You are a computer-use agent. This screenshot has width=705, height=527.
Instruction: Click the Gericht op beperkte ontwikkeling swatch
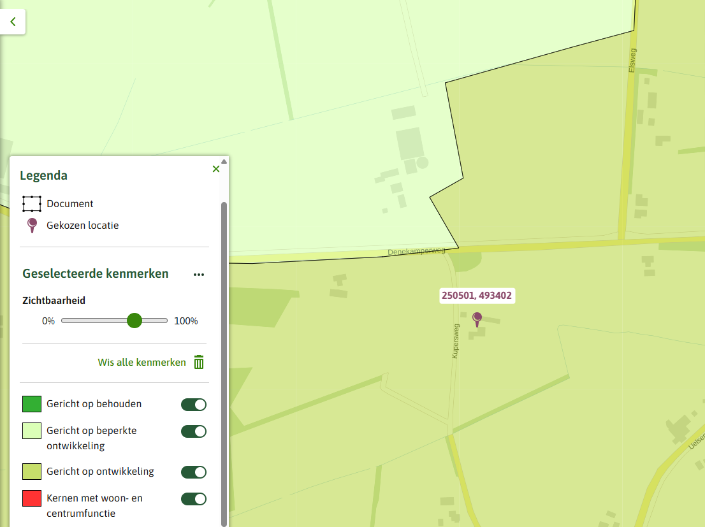(32, 431)
